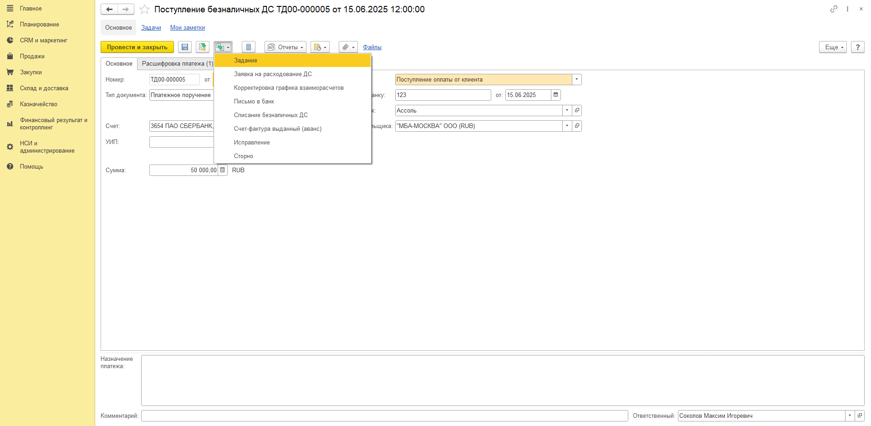Open the Файлы link
The height and width of the screenshot is (426, 871).
tap(372, 47)
